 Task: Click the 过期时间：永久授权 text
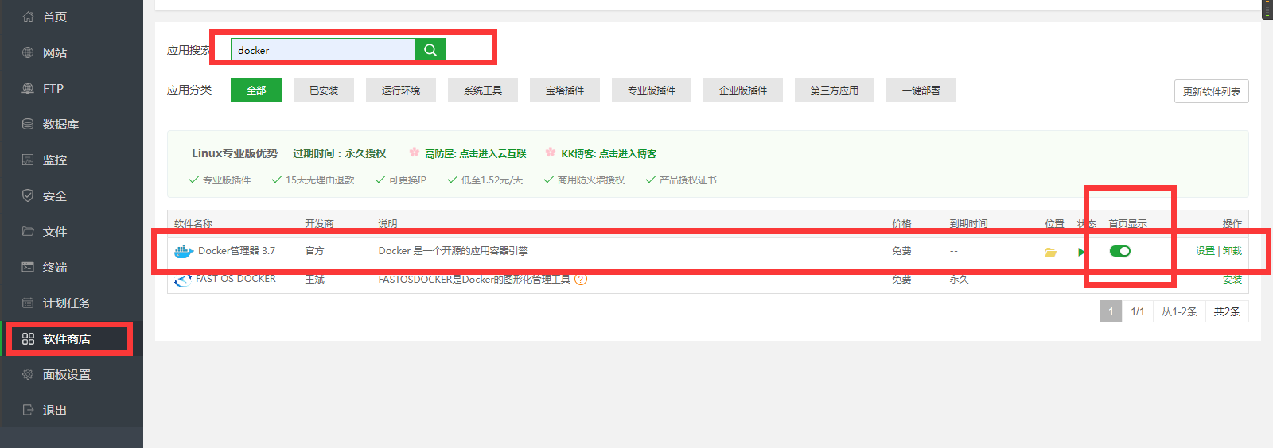click(340, 153)
